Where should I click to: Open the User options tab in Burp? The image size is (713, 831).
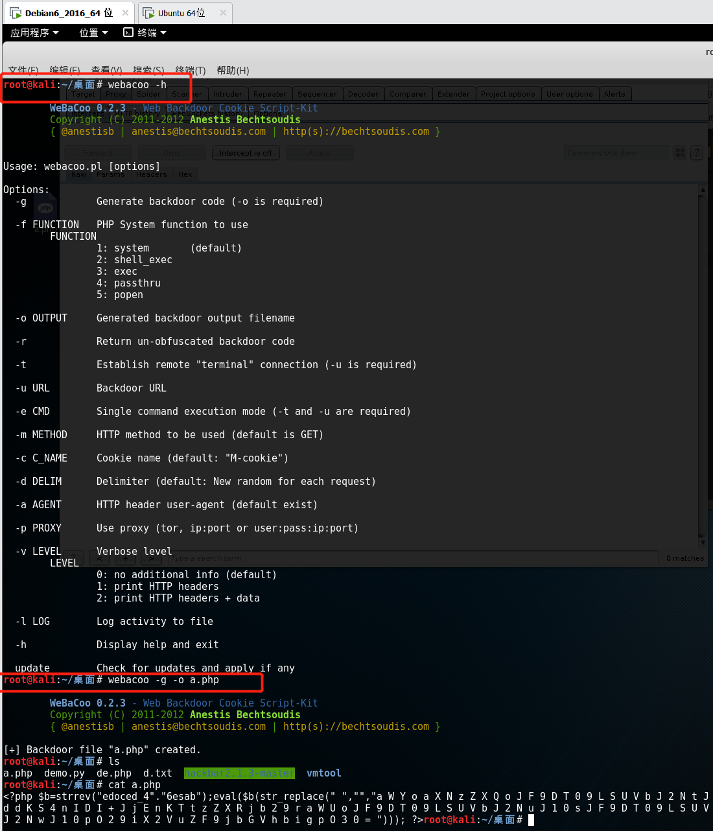[569, 94]
